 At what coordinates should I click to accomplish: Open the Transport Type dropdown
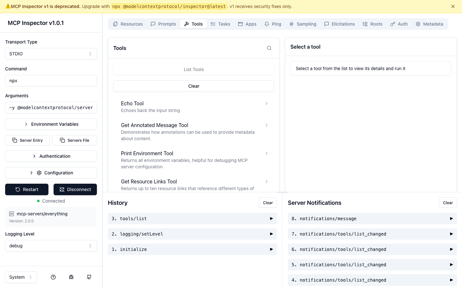tap(51, 54)
